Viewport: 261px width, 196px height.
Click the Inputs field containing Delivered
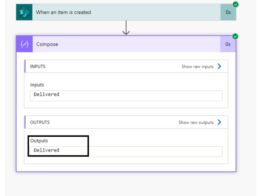(x=126, y=95)
